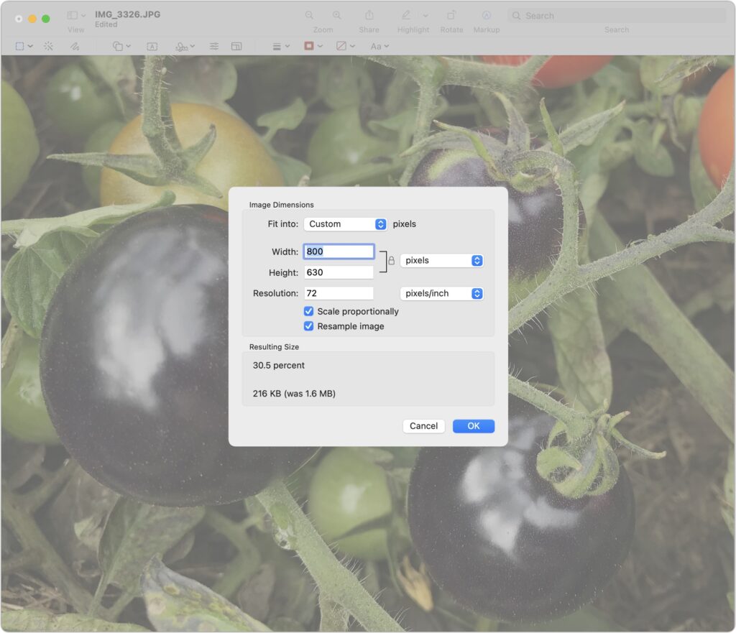Click the Cancel button
The image size is (736, 633).
coord(423,426)
